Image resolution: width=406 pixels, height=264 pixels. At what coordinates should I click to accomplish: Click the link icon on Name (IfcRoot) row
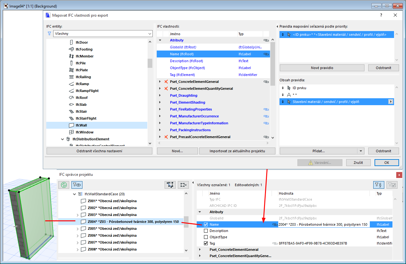coord(266,54)
